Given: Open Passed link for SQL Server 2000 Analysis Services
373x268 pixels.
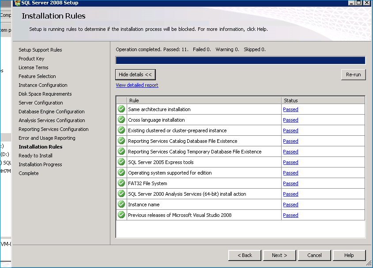Looking at the screenshot, I should coord(290,194).
